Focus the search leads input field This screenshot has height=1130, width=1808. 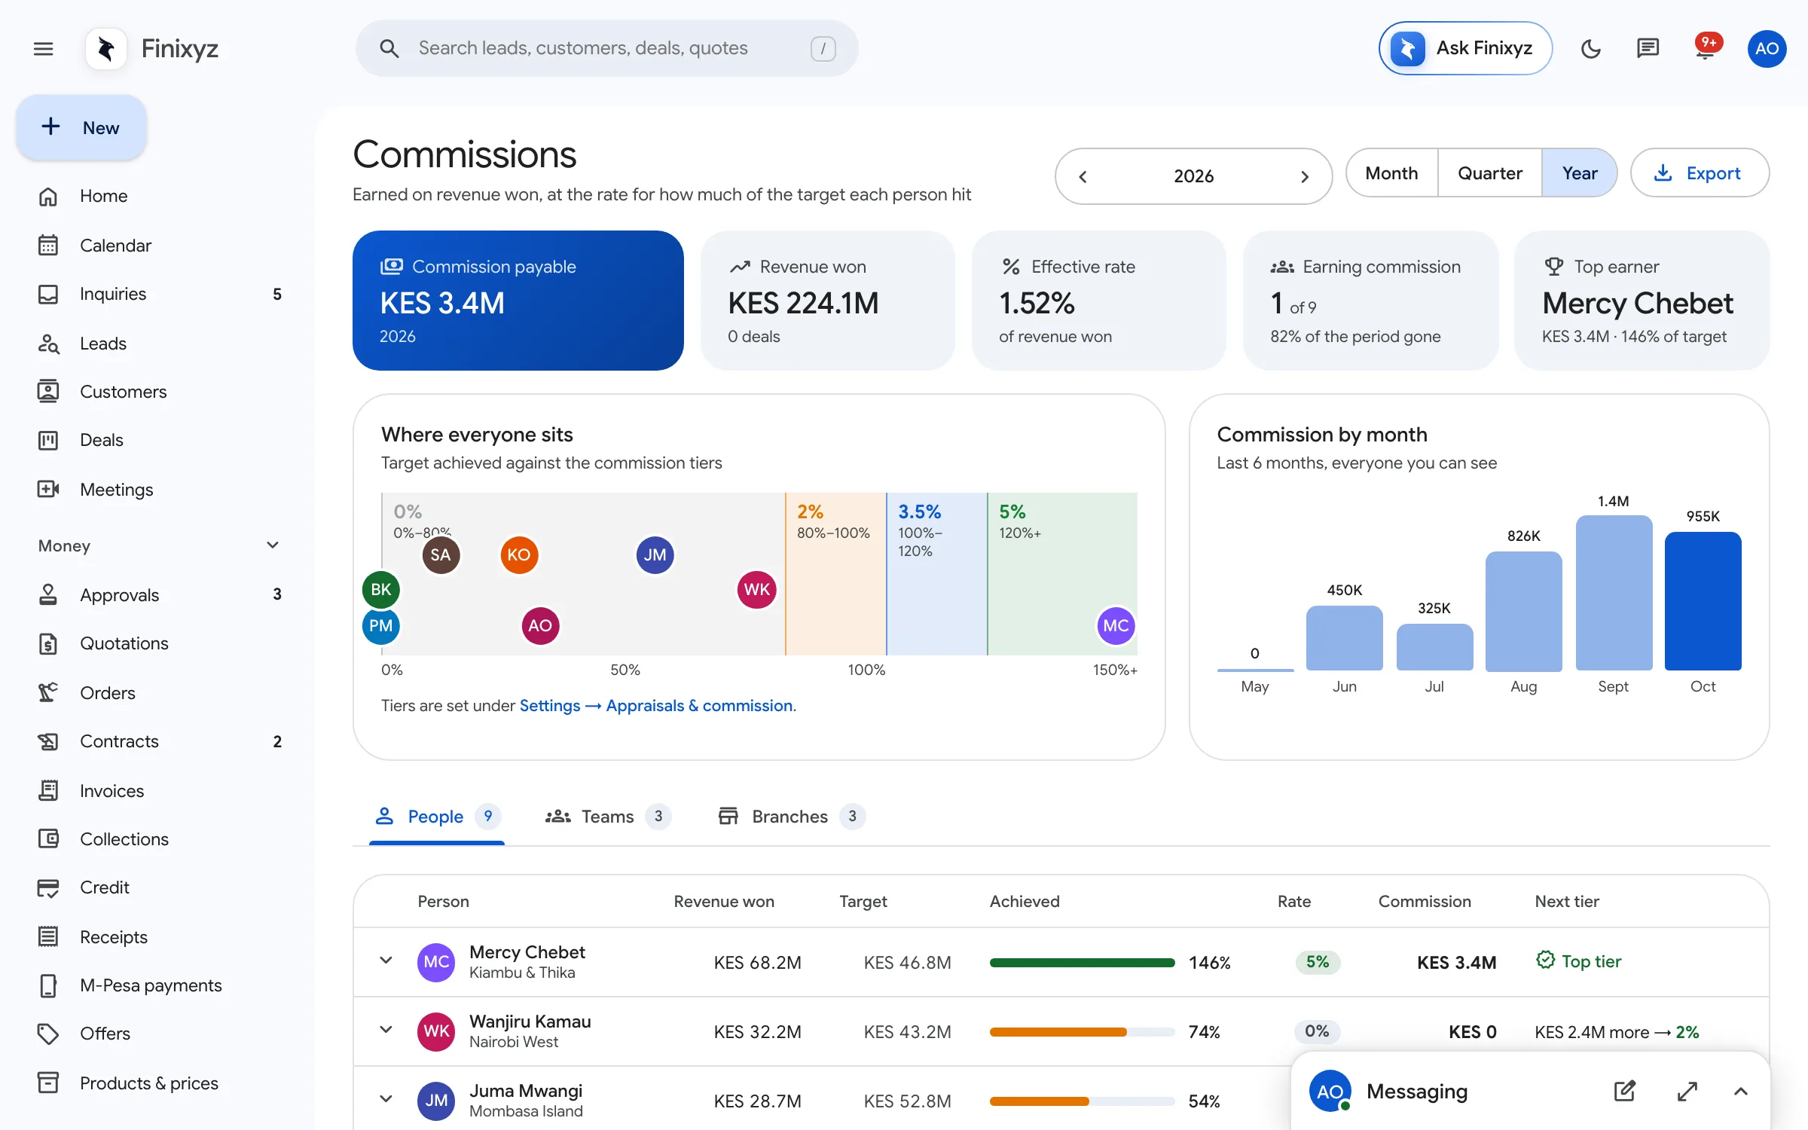(x=606, y=48)
